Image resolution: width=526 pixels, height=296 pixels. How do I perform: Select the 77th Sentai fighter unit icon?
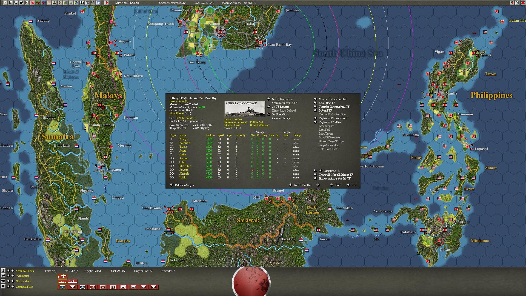(x=62, y=276)
